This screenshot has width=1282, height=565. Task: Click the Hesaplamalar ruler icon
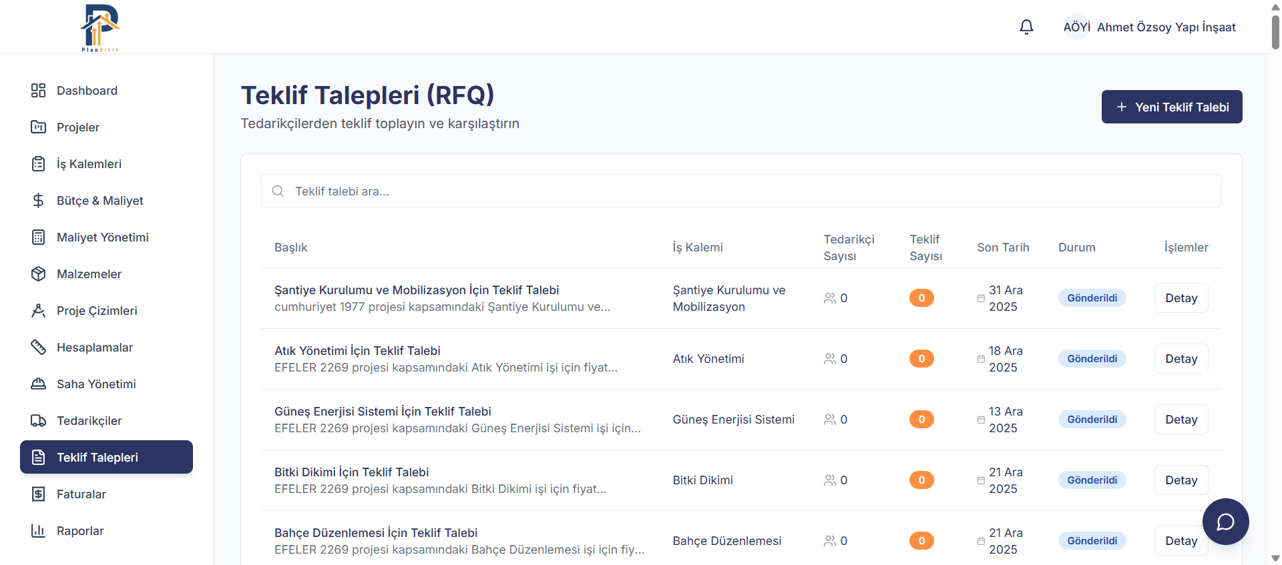click(38, 348)
